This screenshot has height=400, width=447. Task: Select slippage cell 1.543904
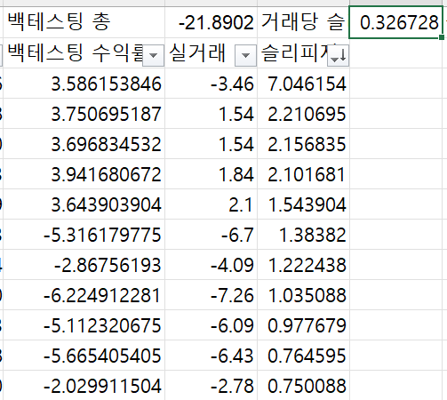tap(303, 204)
